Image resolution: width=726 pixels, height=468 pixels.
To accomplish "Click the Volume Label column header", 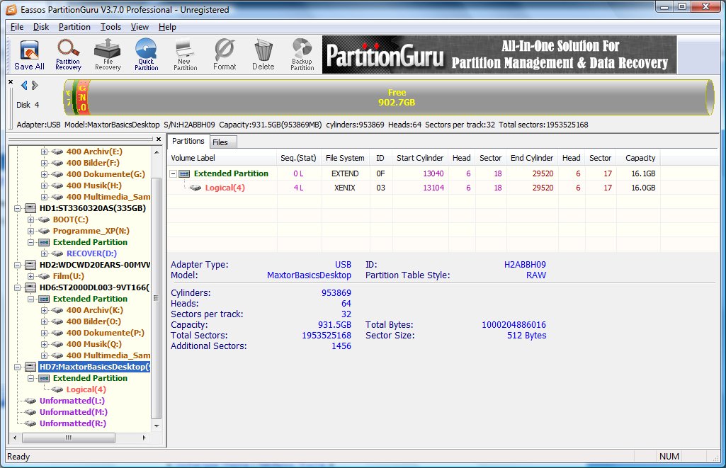I will [x=222, y=158].
